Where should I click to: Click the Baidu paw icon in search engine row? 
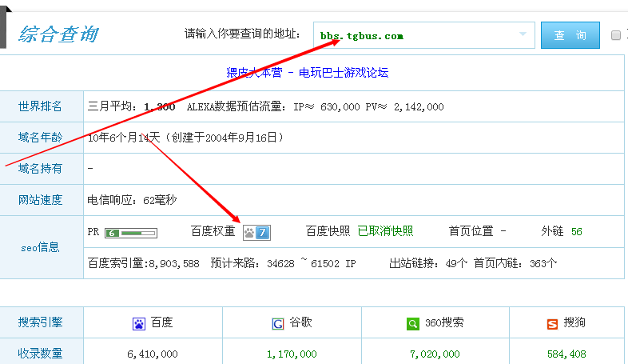[139, 323]
